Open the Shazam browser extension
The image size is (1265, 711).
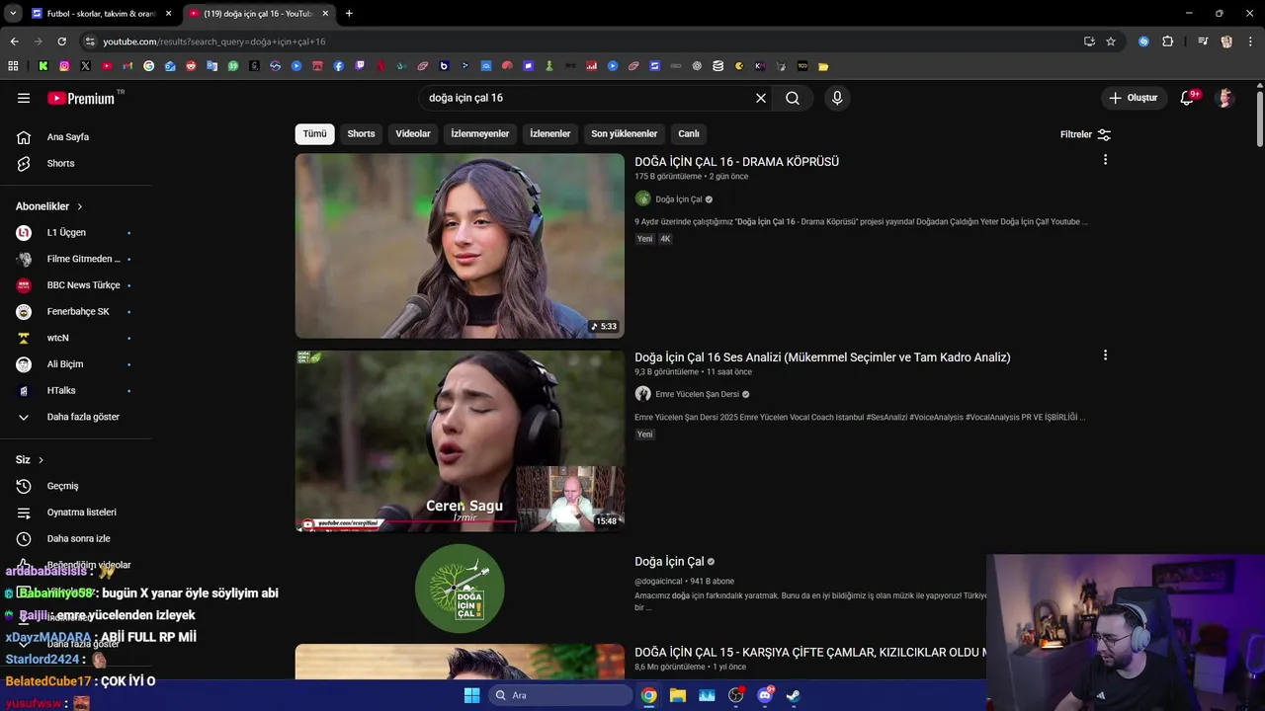(x=1143, y=41)
